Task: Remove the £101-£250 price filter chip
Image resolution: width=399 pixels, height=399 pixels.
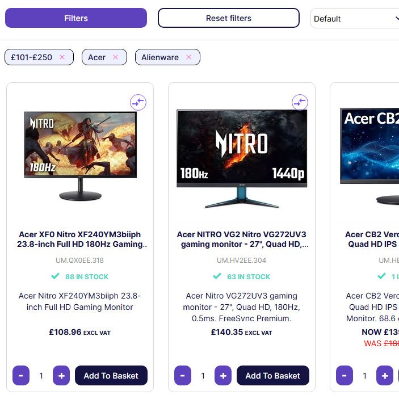Action: click(x=62, y=57)
